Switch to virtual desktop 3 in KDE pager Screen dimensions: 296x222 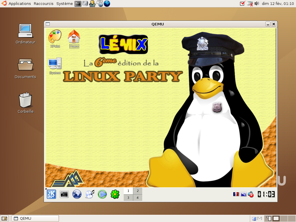[128, 198]
